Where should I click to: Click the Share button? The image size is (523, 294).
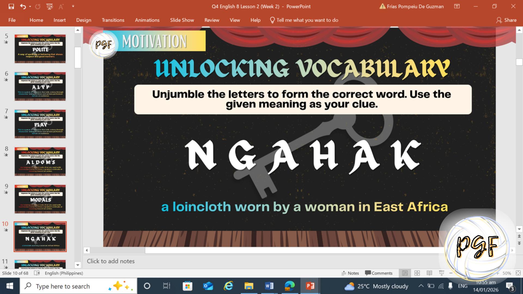click(506, 20)
